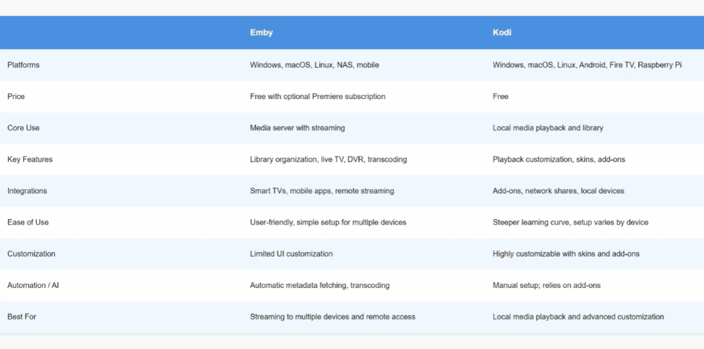The height and width of the screenshot is (349, 704).
Task: Click 'Smart TVs, mobile apps, remote streaming'
Action: (x=322, y=191)
